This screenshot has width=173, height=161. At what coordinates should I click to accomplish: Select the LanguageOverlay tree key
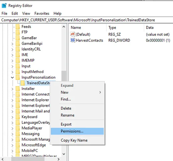click(x=36, y=122)
